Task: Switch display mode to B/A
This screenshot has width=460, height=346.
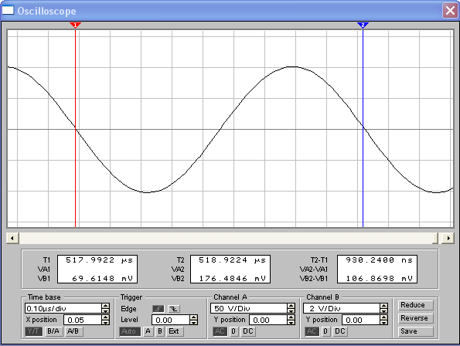Action: tap(53, 331)
